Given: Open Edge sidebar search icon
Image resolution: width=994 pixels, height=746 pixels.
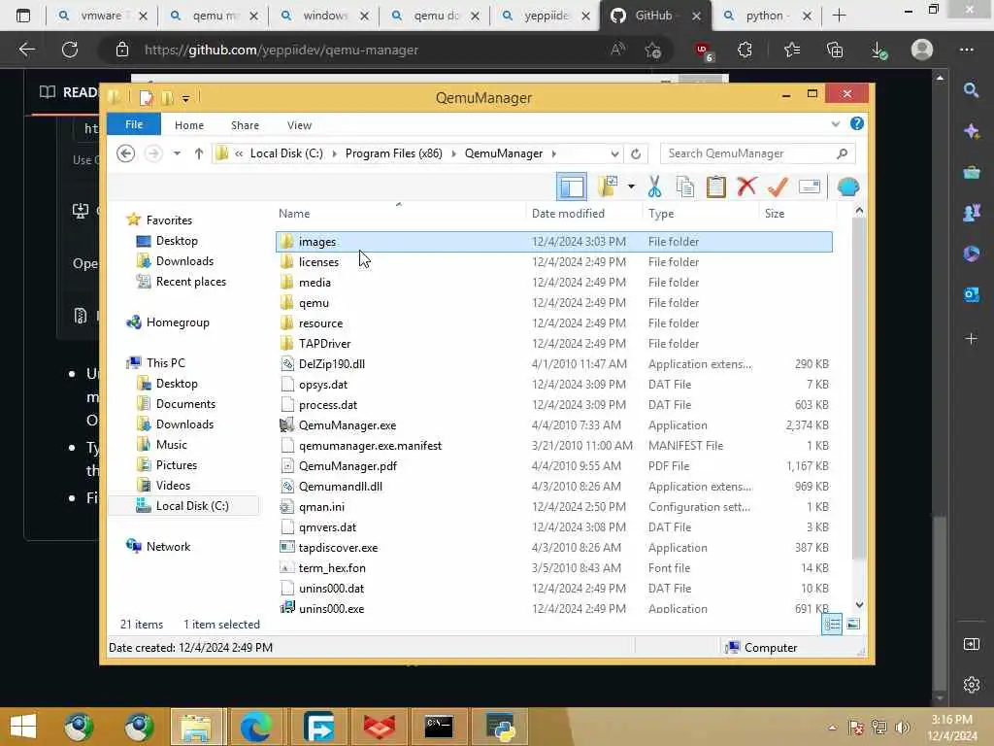Looking at the screenshot, I should point(971,90).
